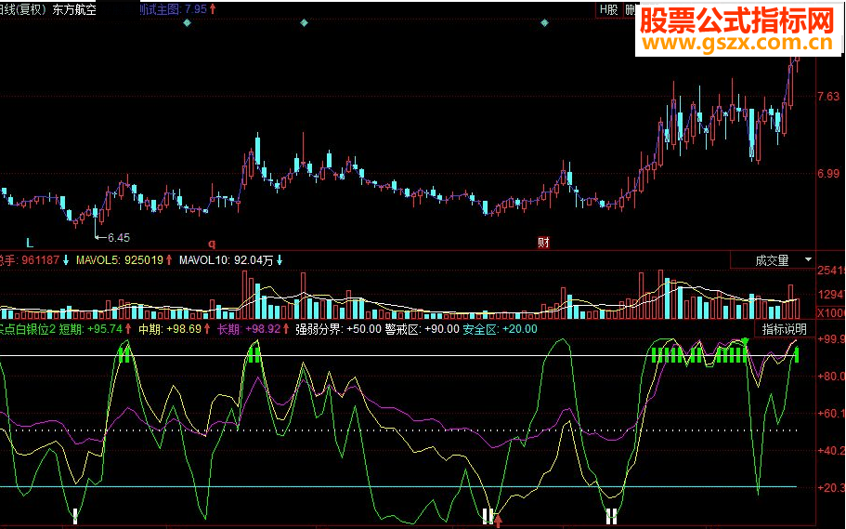
Task: Open the 成交量 indicator dropdown
Action: [772, 261]
